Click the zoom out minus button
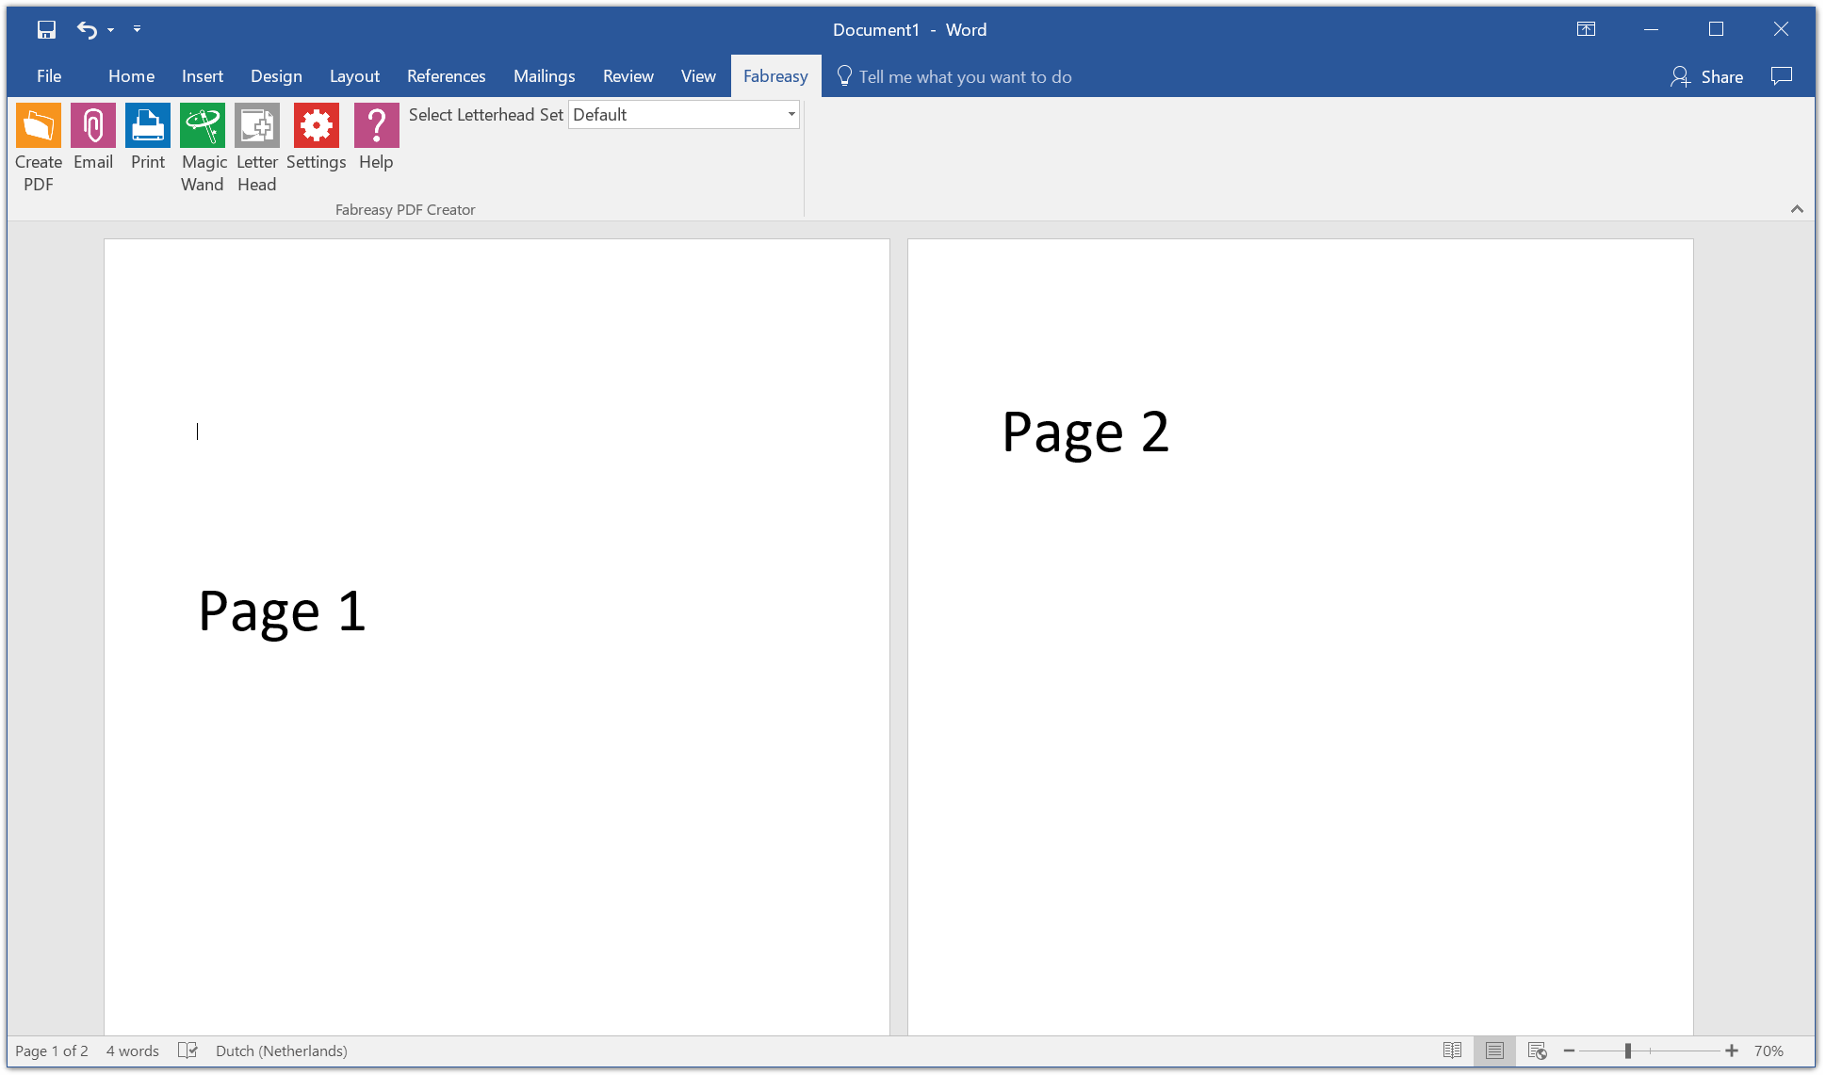1826x1075 pixels. (1569, 1051)
